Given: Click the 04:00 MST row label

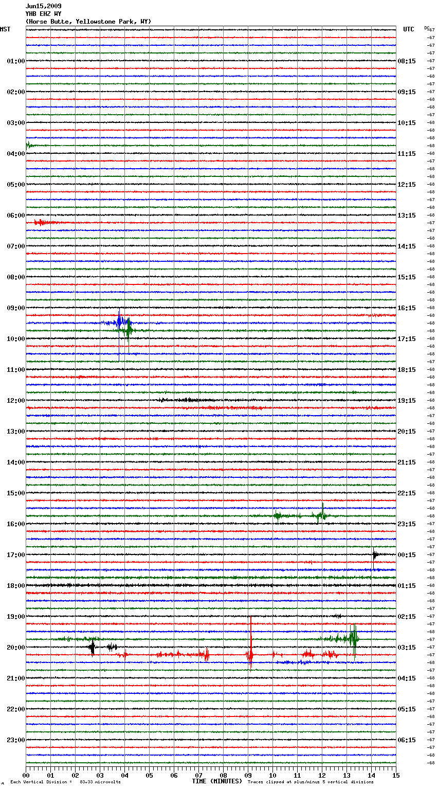Looking at the screenshot, I should point(16,154).
